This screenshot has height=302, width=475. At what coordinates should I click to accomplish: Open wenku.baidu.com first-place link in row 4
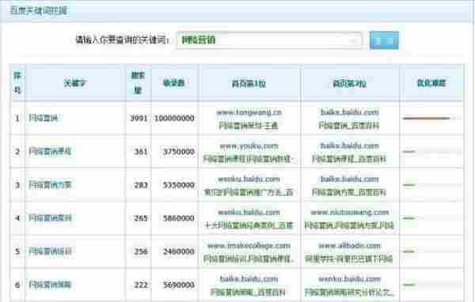[249, 213]
